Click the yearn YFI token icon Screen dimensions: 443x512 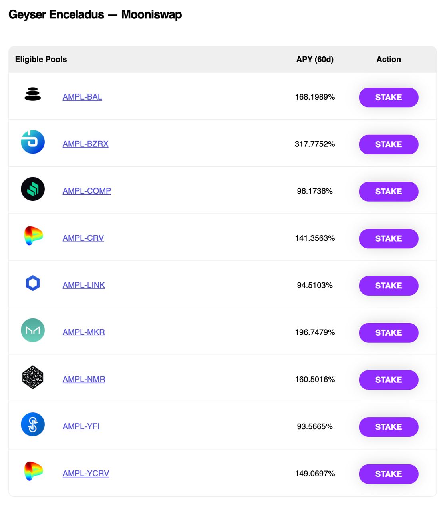[x=33, y=424]
